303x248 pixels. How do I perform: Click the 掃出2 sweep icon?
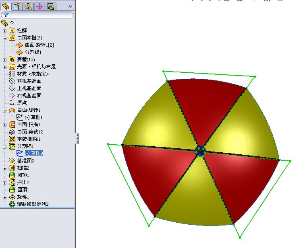[x=12, y=182]
